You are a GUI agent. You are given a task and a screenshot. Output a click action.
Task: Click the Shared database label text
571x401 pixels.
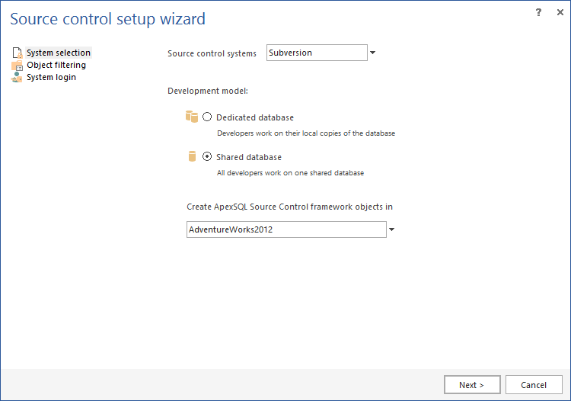249,157
